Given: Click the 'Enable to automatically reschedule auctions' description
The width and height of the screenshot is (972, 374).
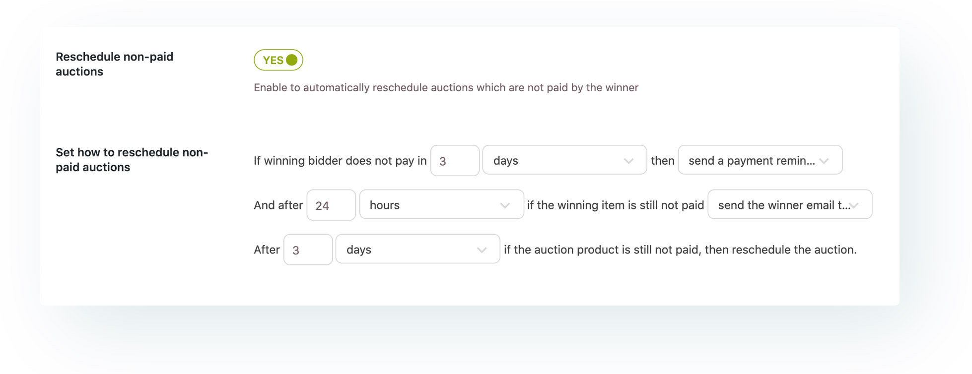Looking at the screenshot, I should click(x=446, y=88).
